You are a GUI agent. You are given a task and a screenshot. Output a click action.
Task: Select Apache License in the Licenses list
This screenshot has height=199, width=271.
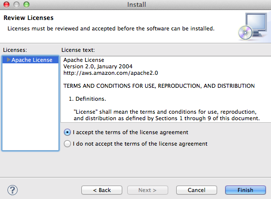(x=30, y=60)
